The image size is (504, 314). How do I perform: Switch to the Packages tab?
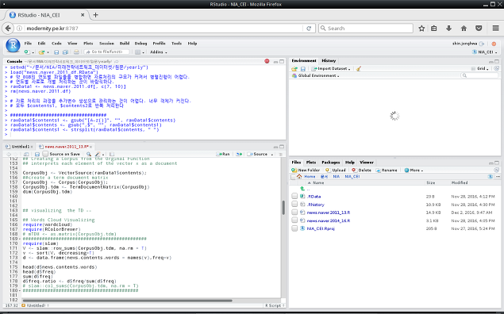pos(330,163)
